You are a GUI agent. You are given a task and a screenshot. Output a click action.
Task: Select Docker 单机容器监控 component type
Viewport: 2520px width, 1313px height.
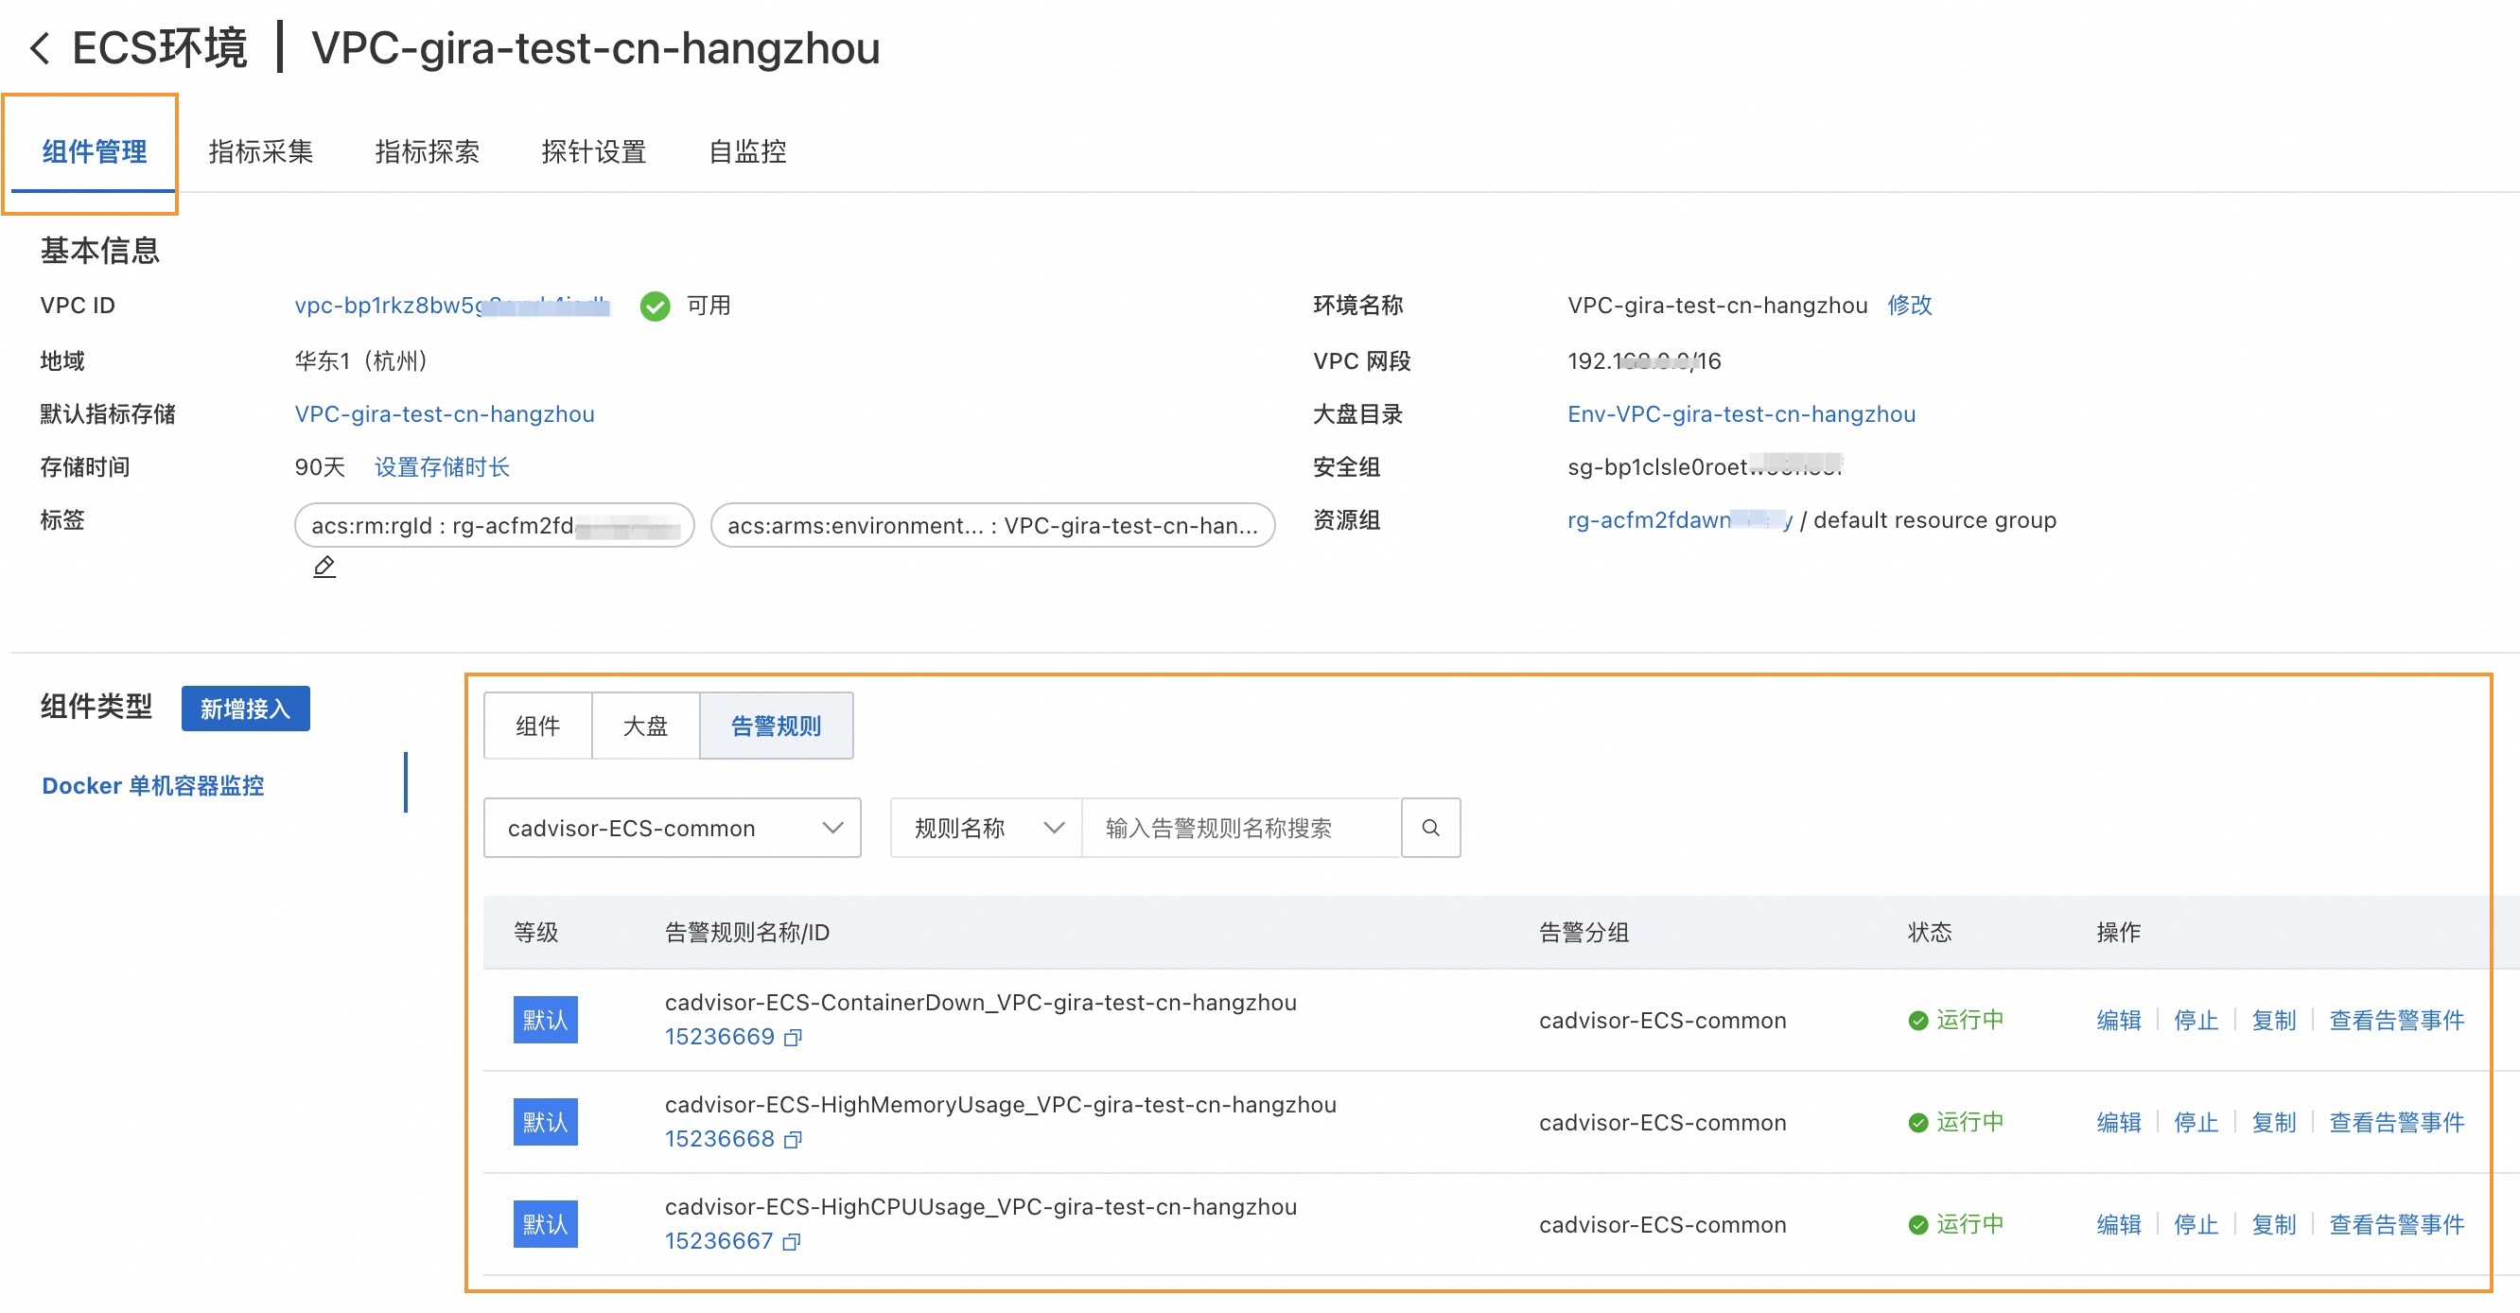click(152, 786)
